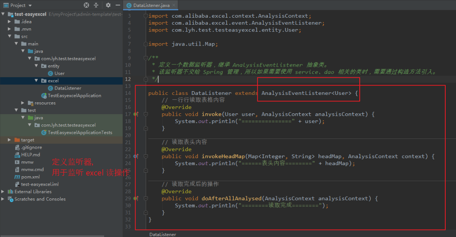Fold the import statements block
Image resolution: width=456 pixels, height=237 pixels.
click(x=146, y=16)
